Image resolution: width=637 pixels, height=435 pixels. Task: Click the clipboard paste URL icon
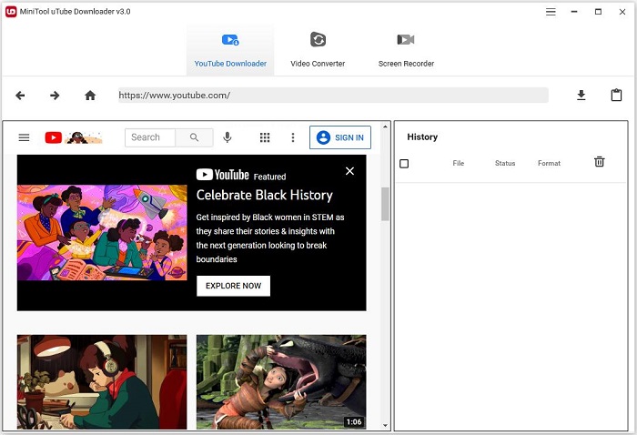pos(616,95)
